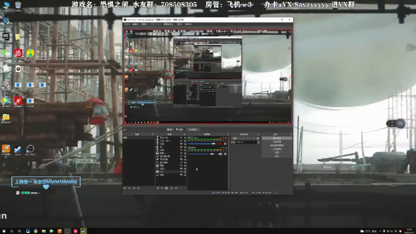Screen dimensions: 416x234
Task: Open the OBS Studio desktop shortcut
Action: tap(30, 149)
